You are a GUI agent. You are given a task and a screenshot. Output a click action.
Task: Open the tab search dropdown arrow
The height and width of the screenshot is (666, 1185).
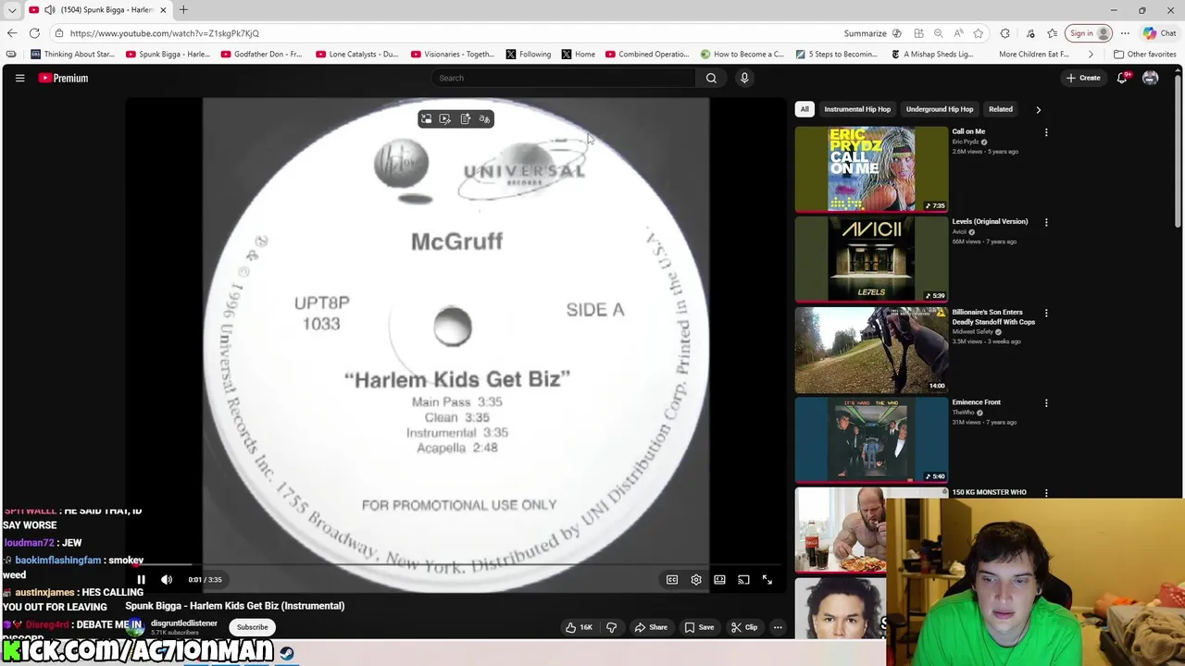click(x=12, y=10)
